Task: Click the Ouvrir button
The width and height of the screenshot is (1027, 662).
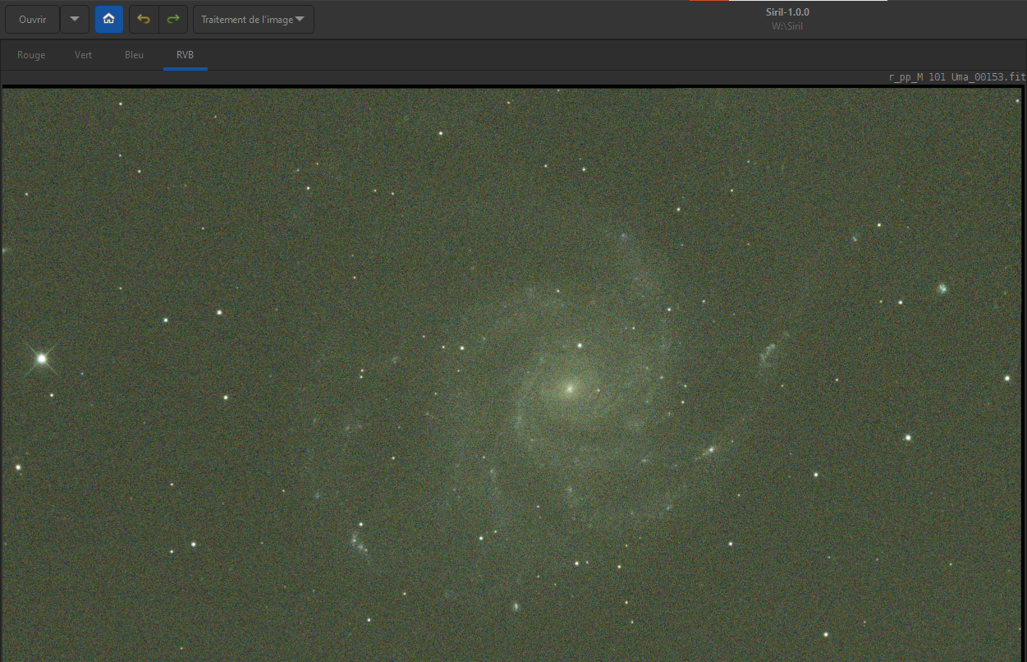Action: point(33,19)
